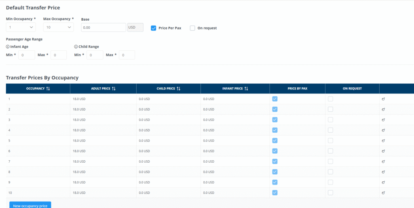
Task: Sort table by Occupancy column arrows
Action: click(x=48, y=89)
